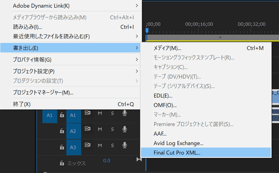Toggle the lock icon on track A2
This screenshot has width=279, height=173.
point(62,131)
